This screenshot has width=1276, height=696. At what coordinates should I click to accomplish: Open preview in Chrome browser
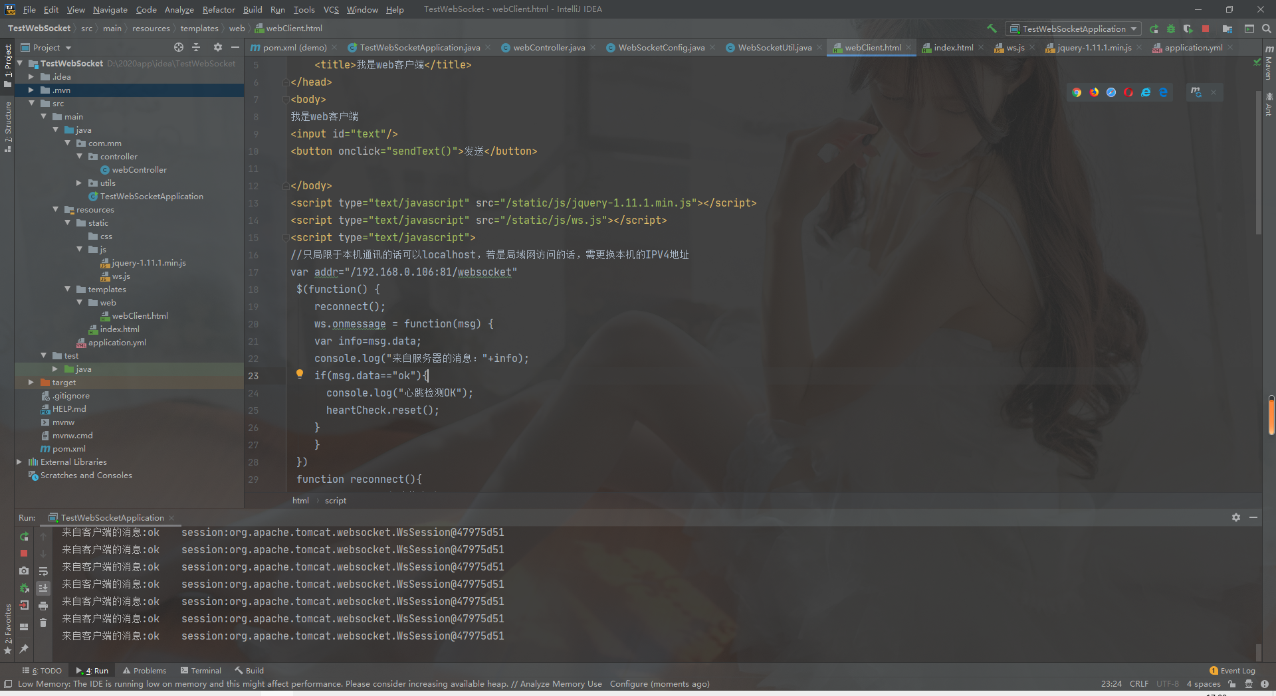(1077, 92)
